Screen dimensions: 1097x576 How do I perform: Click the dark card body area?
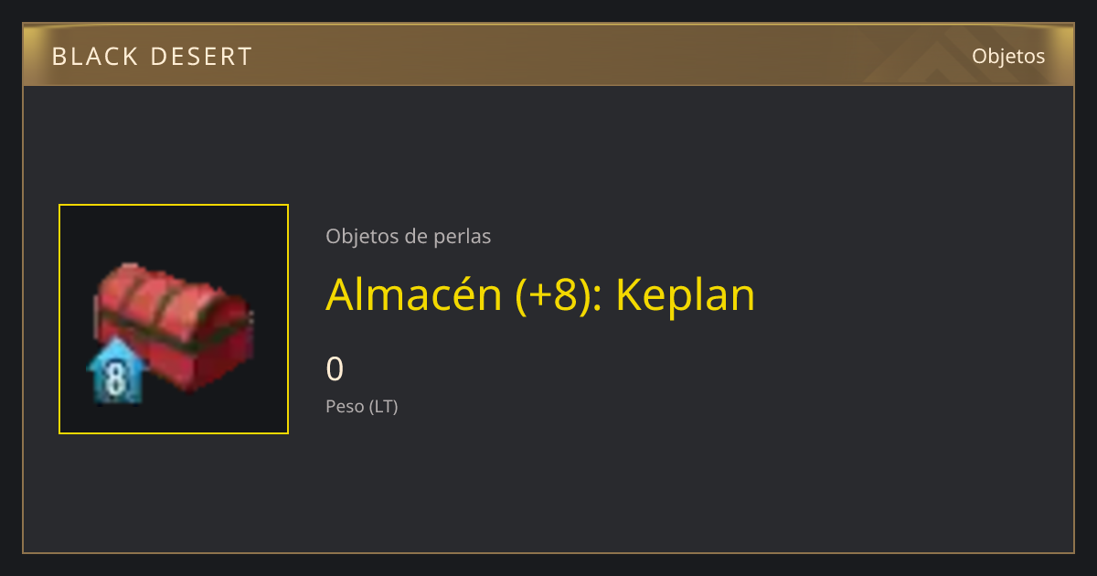(686, 475)
